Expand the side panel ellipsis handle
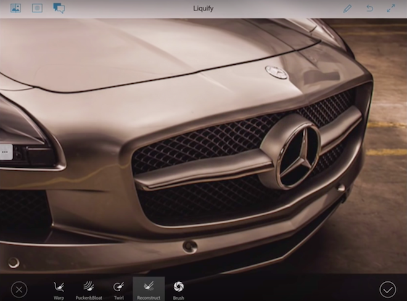This screenshot has width=407, height=301. 6,152
